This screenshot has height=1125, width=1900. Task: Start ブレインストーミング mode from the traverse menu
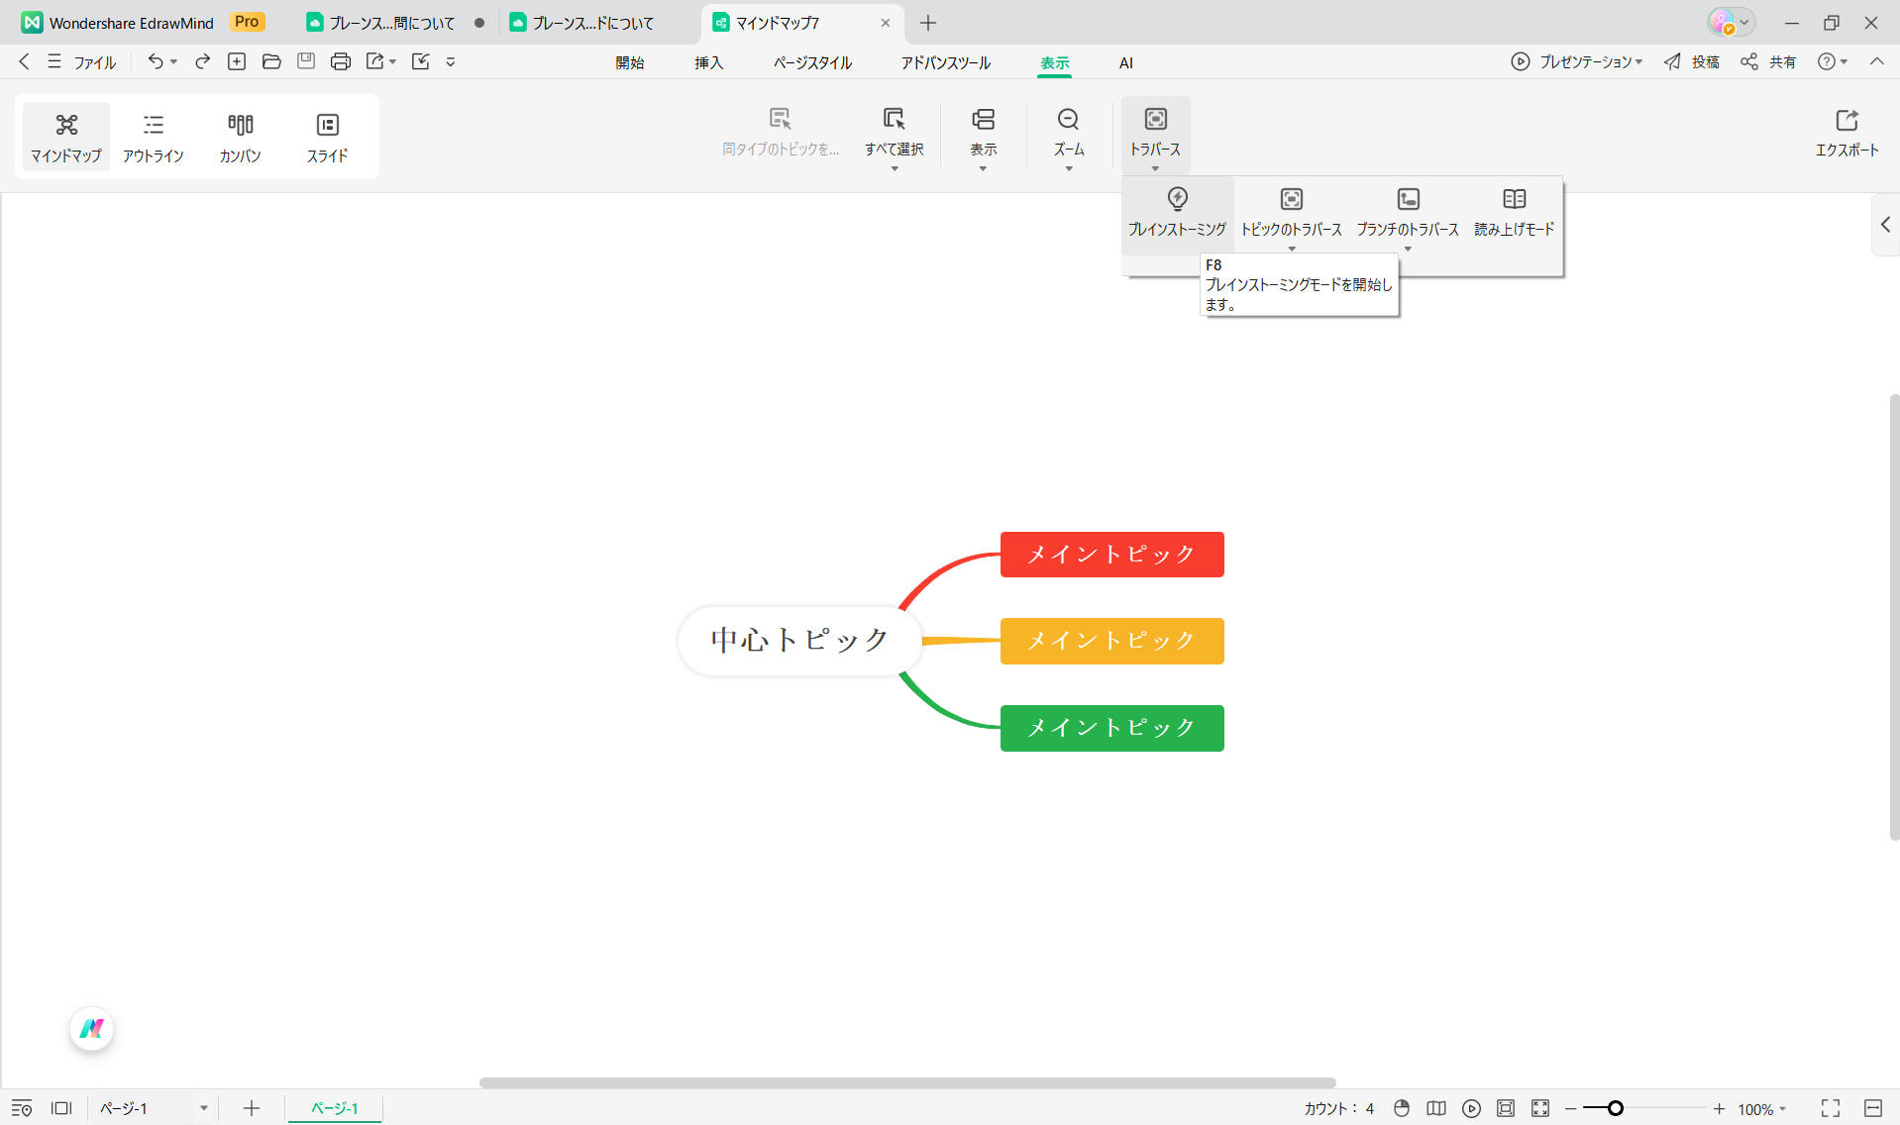(1177, 211)
